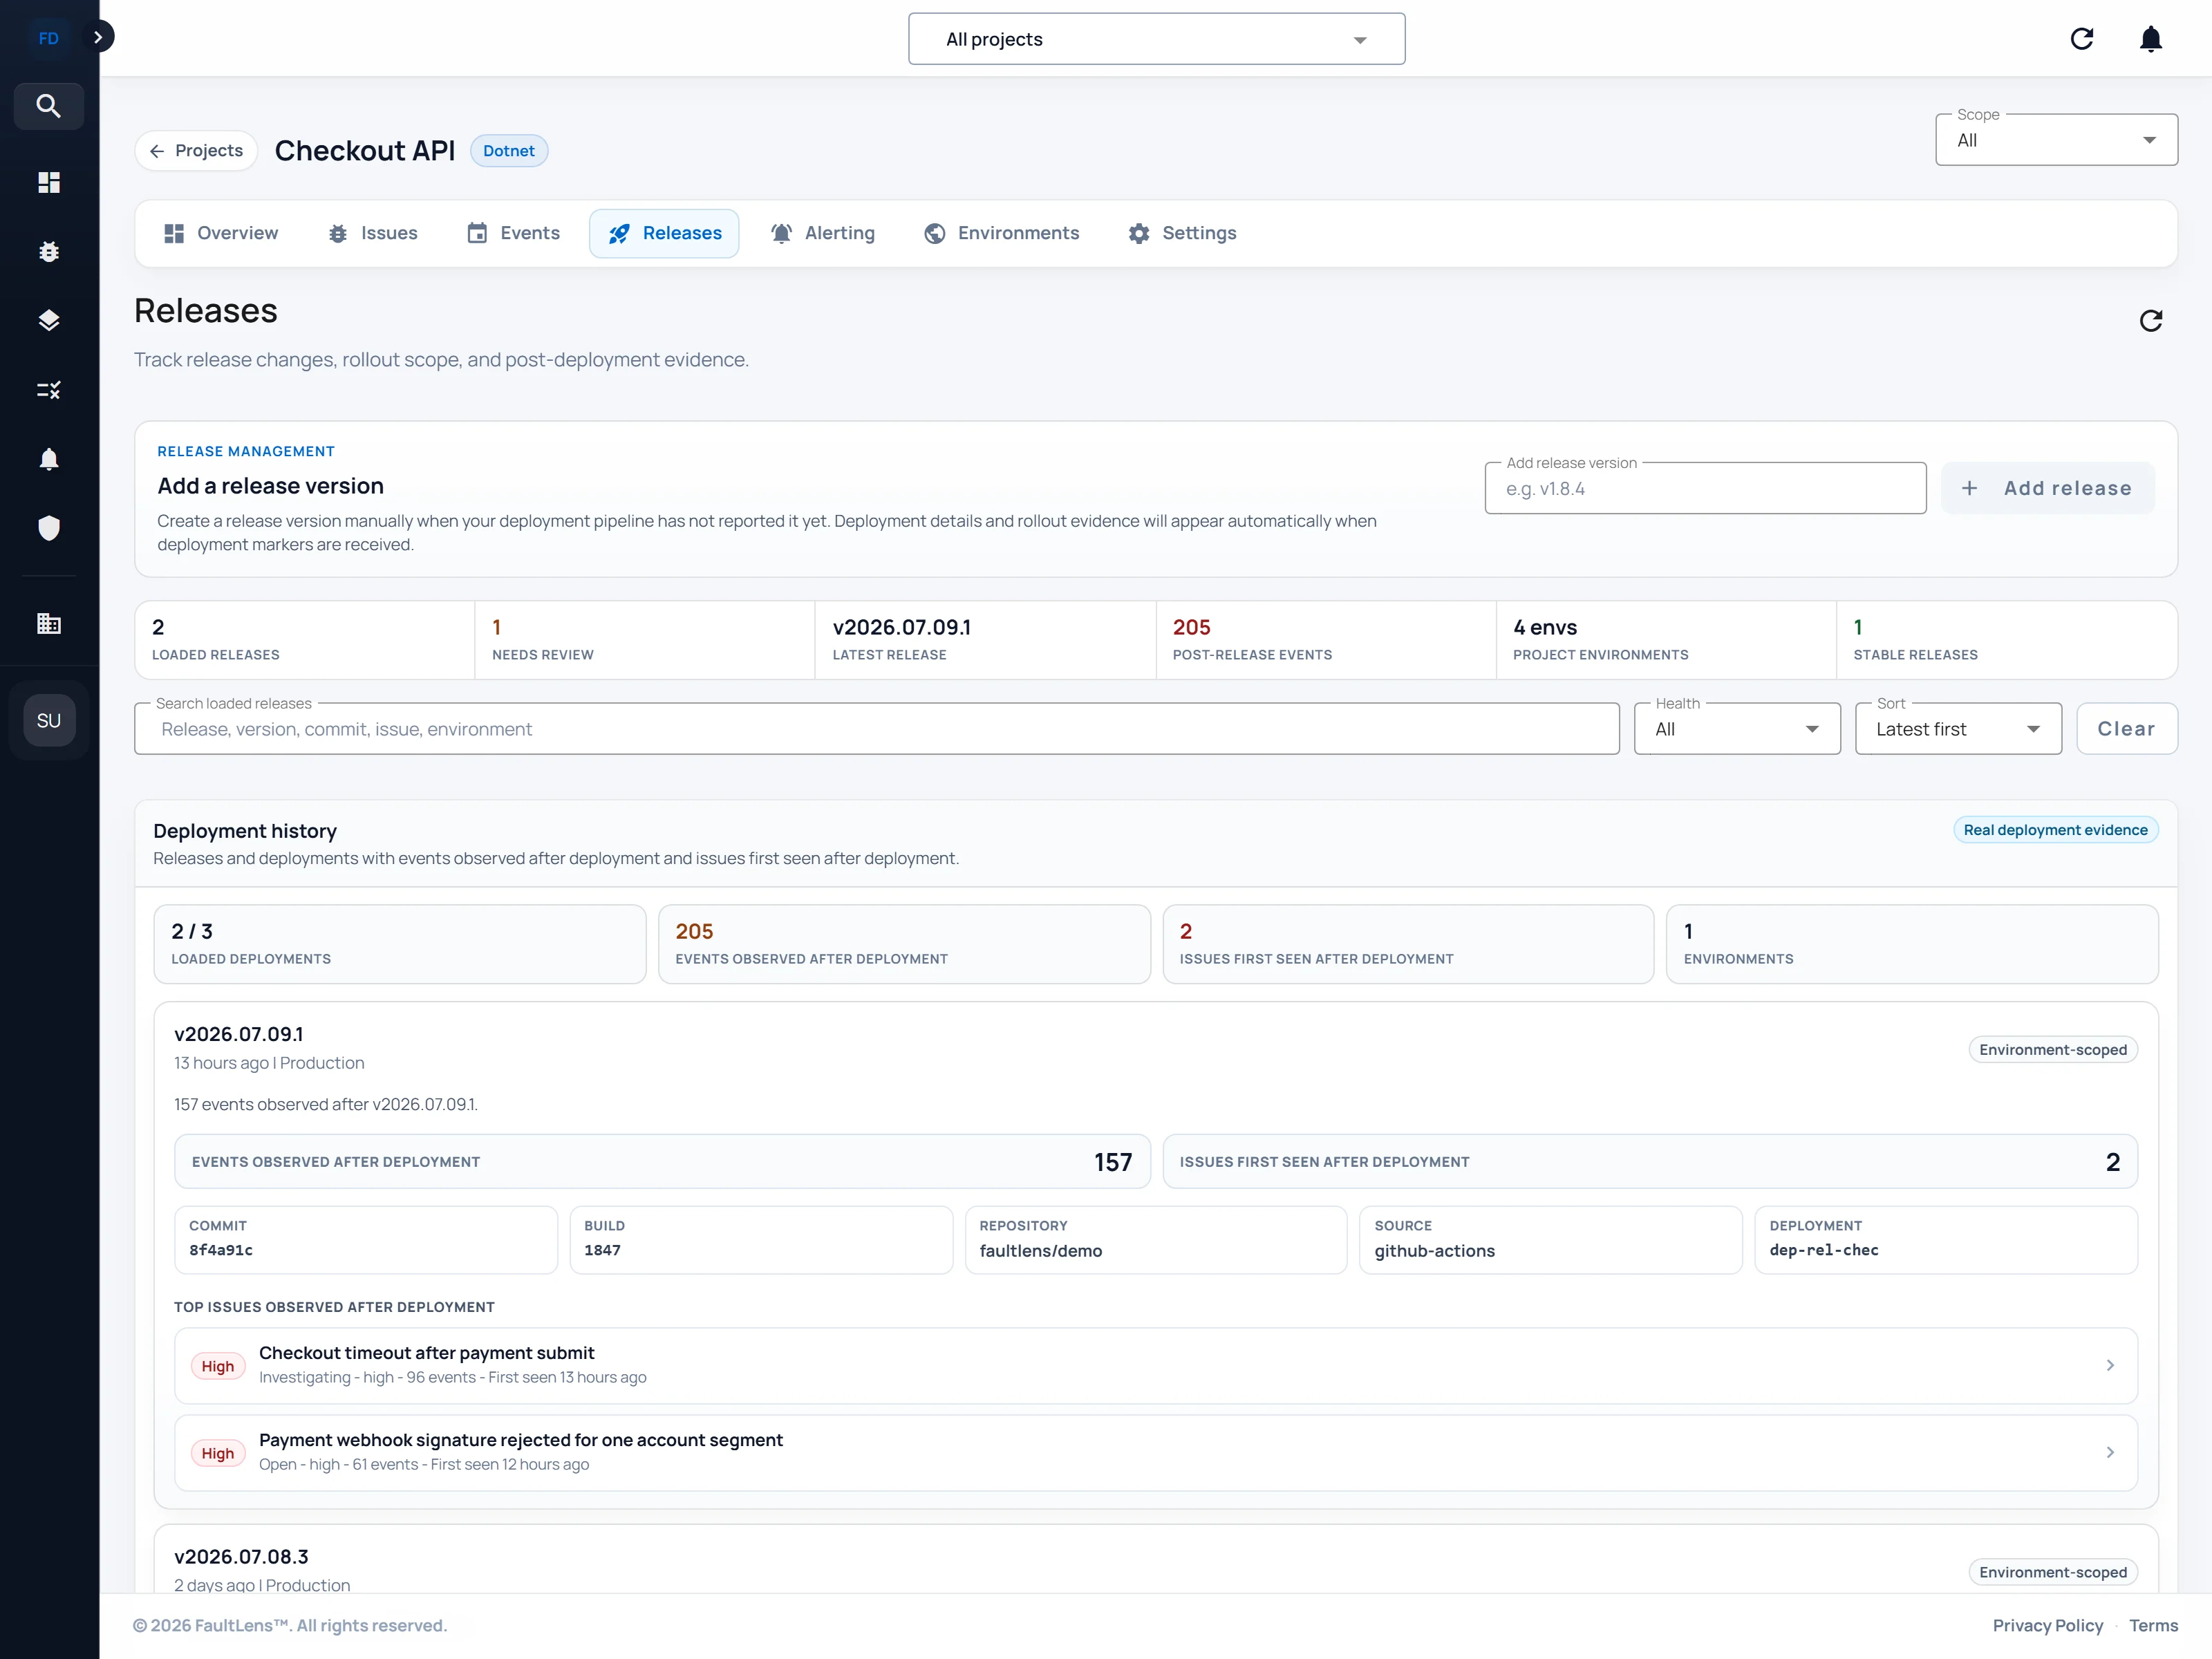Switch to the Events tab

click(514, 233)
